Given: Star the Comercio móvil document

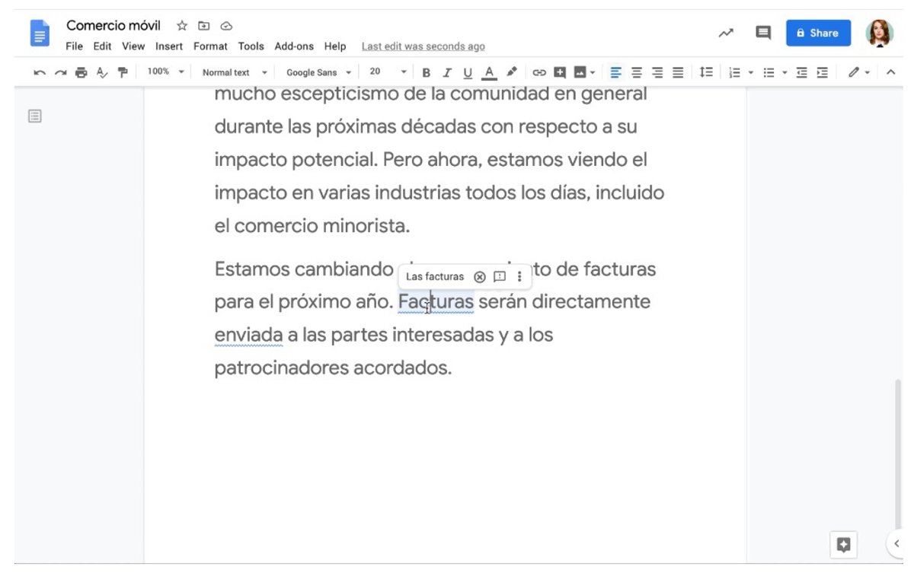Looking at the screenshot, I should coord(181,25).
